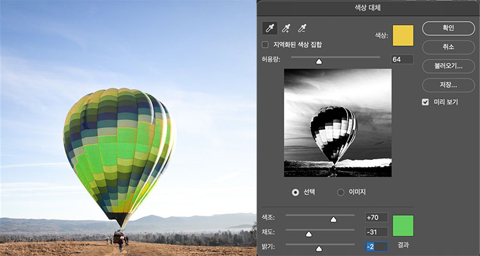Select the Add to Sample eyedropper
Viewport: 480px width, 256px height.
pos(286,28)
